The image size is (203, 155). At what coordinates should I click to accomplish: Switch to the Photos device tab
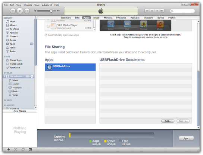[172, 18]
